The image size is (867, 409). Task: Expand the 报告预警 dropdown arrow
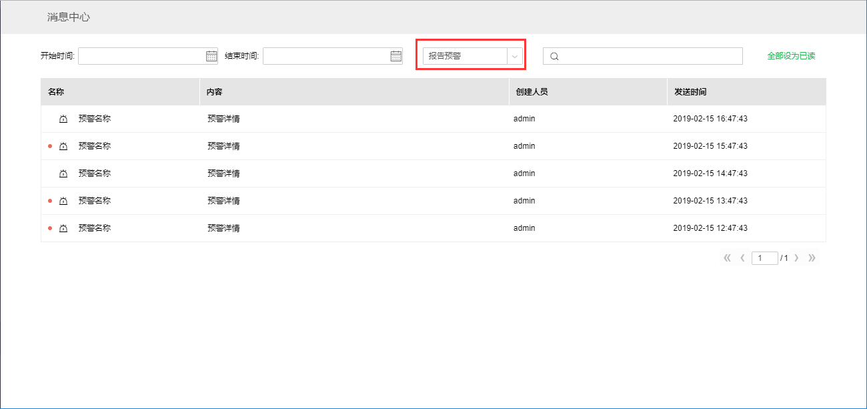(514, 57)
